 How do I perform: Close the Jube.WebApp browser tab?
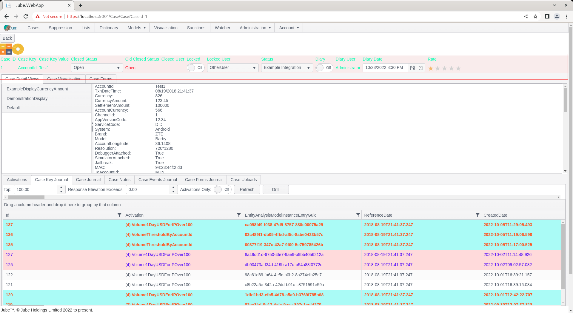[69, 5]
